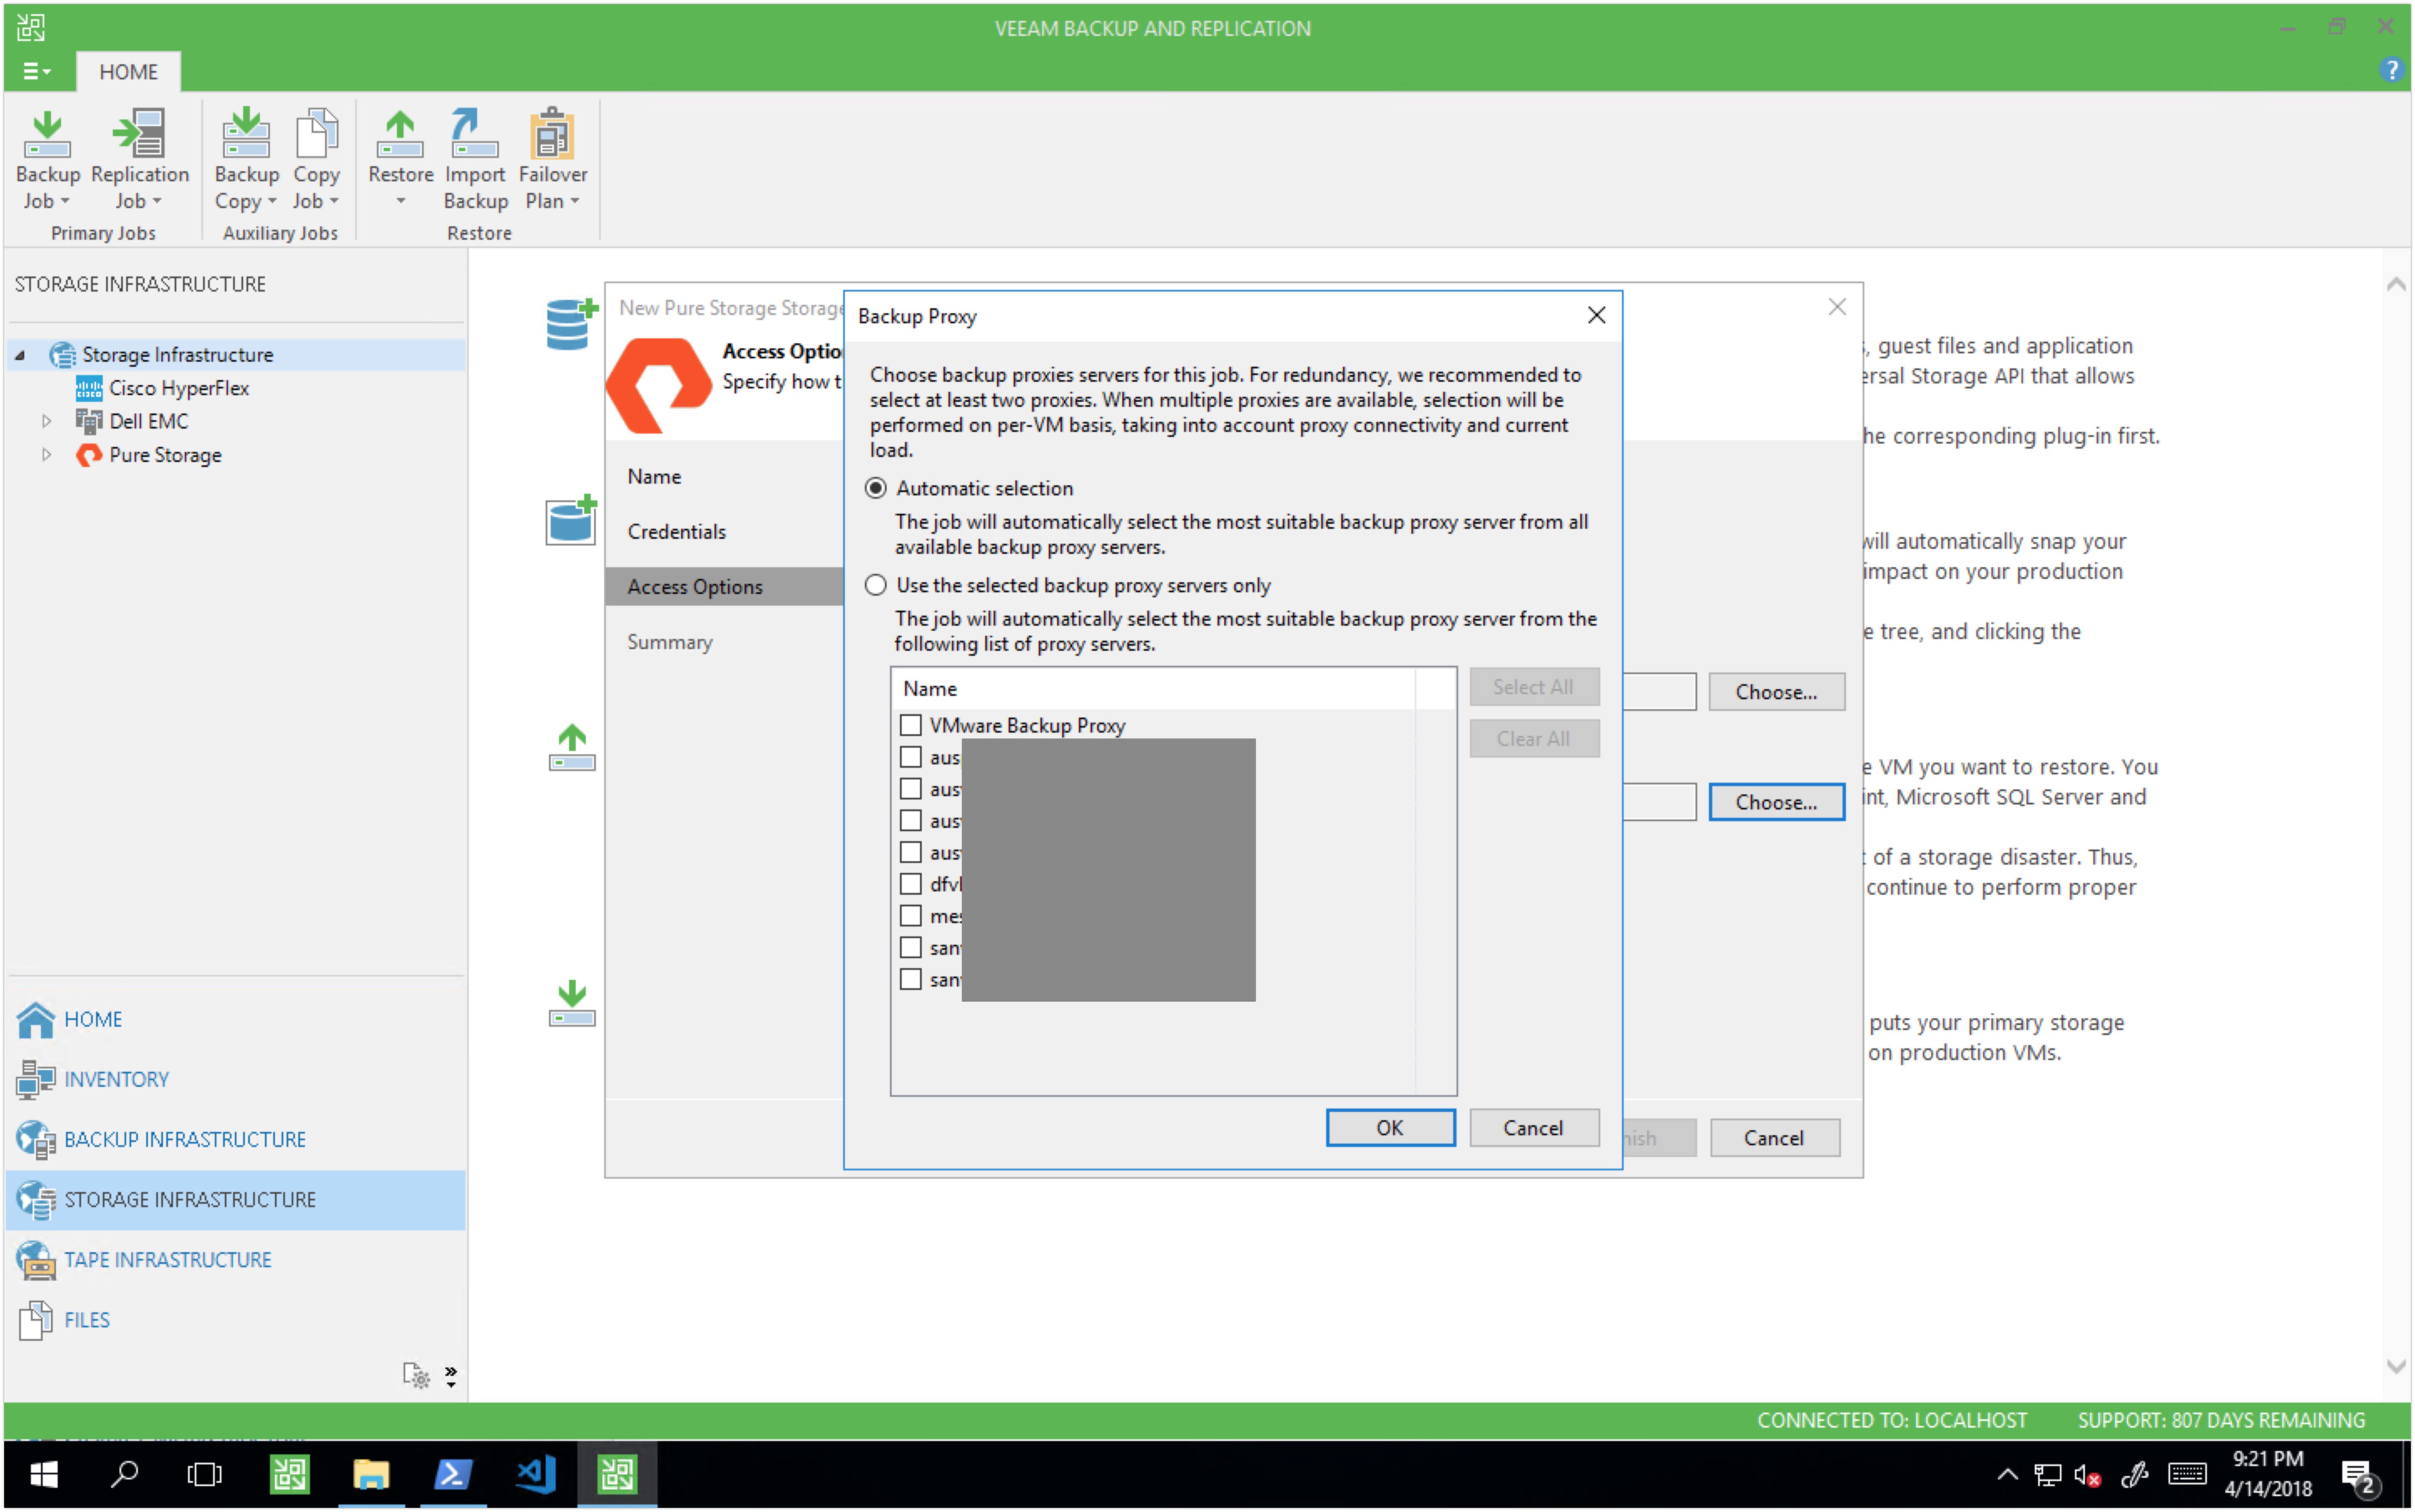Image resolution: width=2415 pixels, height=1512 pixels.
Task: Open the Credentials tab
Action: pos(679,531)
